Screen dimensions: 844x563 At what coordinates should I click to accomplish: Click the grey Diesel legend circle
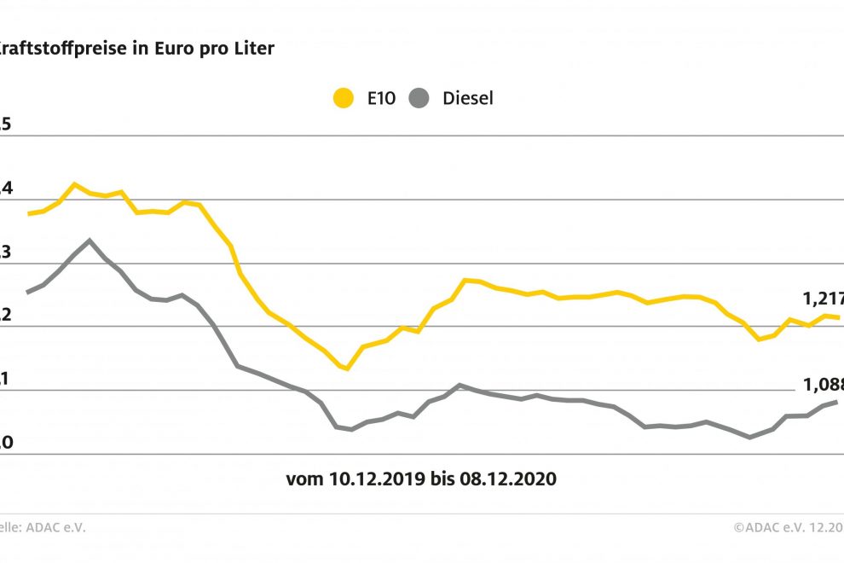[419, 98]
